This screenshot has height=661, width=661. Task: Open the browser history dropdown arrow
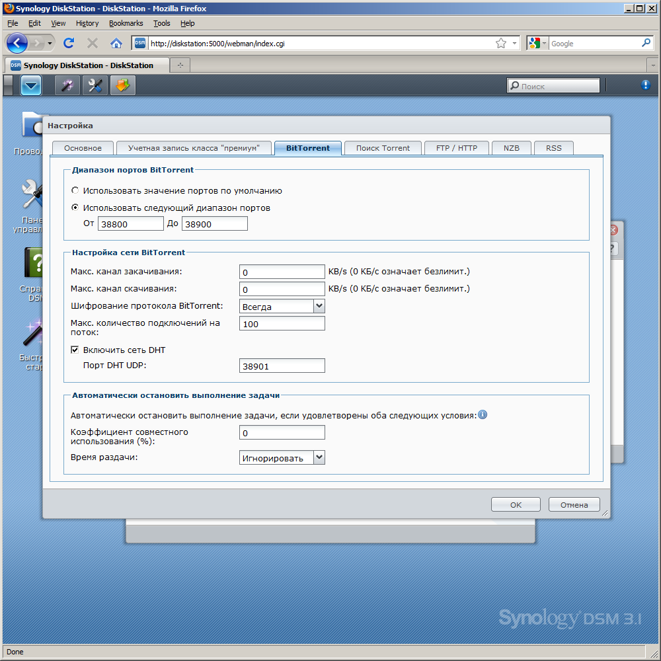pyautogui.click(x=50, y=43)
